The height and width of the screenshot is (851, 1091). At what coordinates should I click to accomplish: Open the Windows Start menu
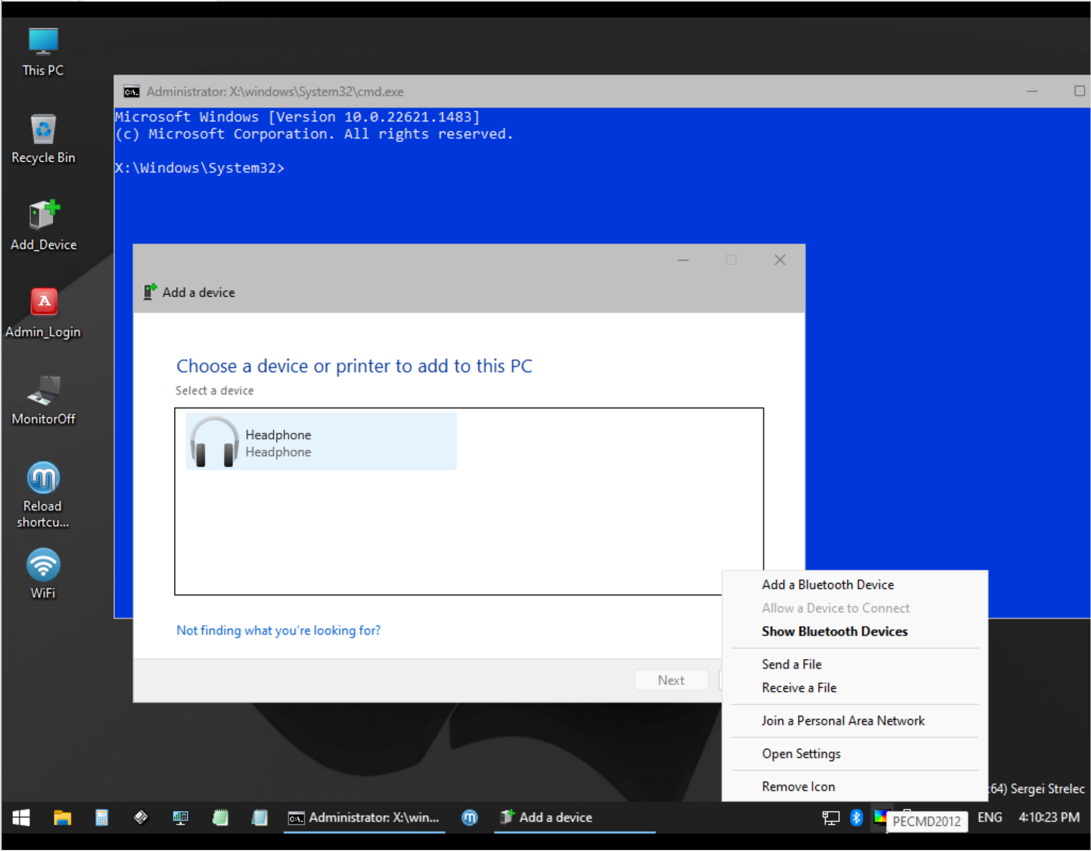tap(21, 818)
